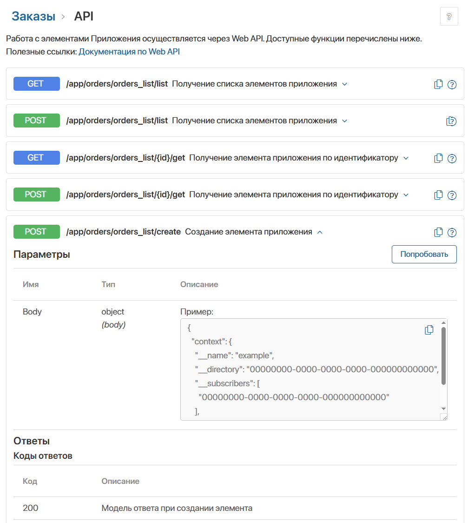Select the Body parameter name cell
Screen dimensions: 468x523
point(33,312)
